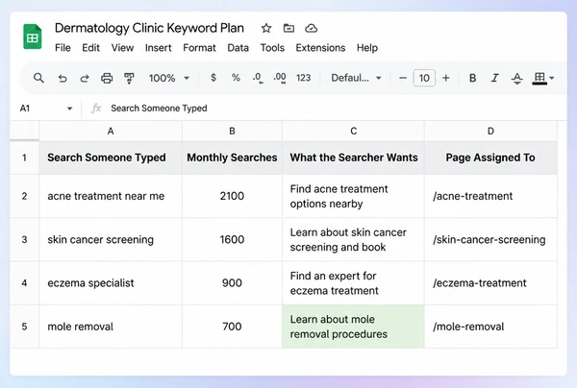The width and height of the screenshot is (577, 388).
Task: Format as percent
Action: coord(236,78)
